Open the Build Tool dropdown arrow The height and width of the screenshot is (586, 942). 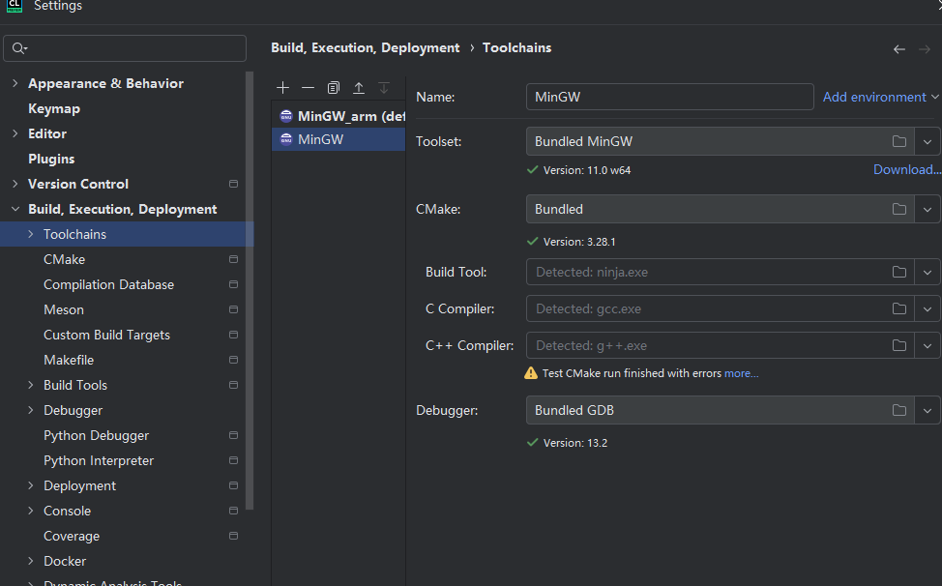(x=927, y=273)
